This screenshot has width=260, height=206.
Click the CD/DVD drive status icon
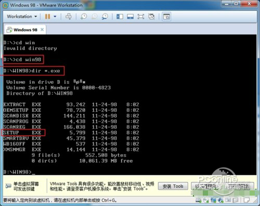[206, 200]
